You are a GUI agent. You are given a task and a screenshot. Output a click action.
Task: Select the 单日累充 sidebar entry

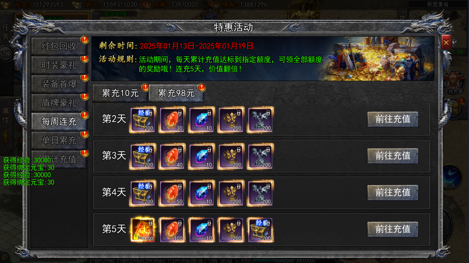(x=59, y=140)
